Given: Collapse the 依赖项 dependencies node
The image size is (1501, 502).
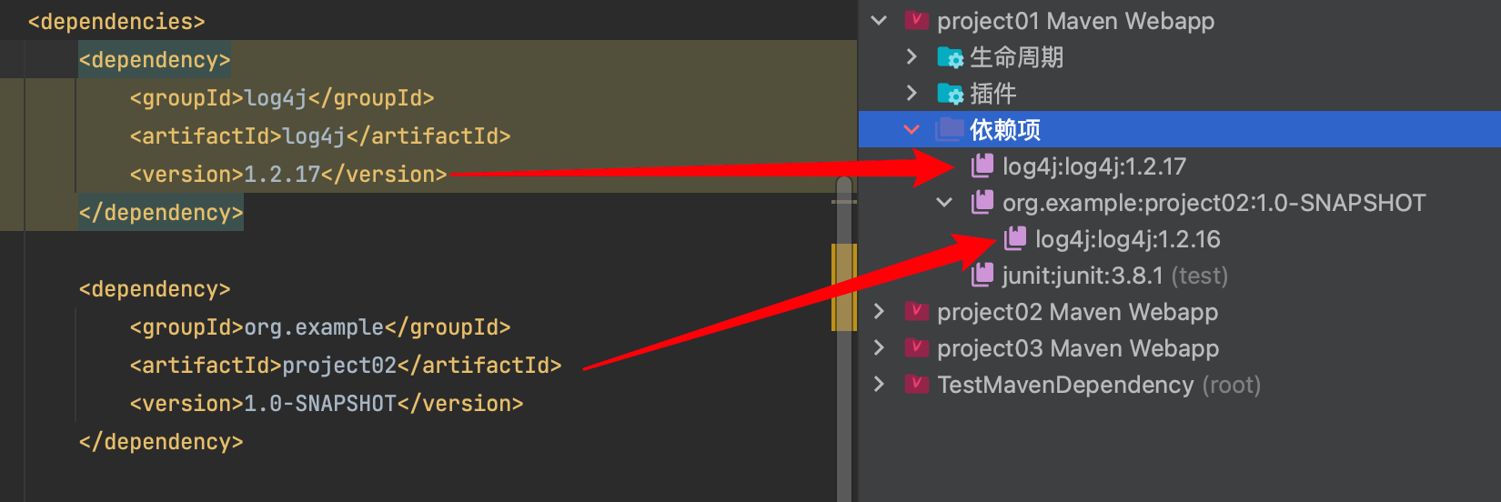Looking at the screenshot, I should pos(912,130).
